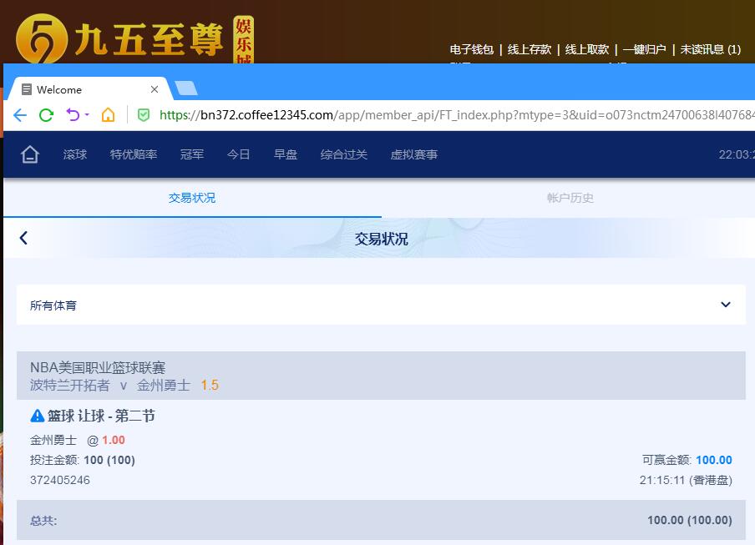Screen dimensions: 755x545
Task: Open 线上取款 link
Action: [587, 49]
